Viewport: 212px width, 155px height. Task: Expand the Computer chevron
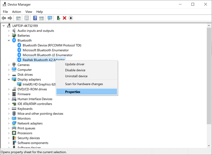9,70
